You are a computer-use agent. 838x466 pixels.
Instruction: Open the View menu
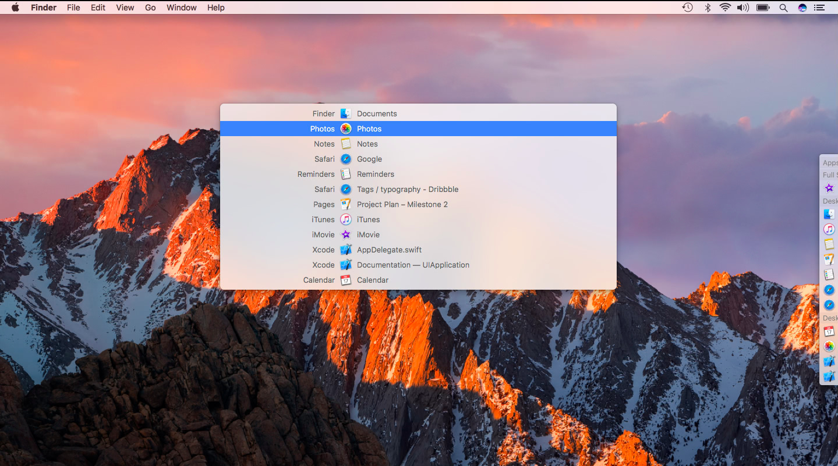point(125,8)
